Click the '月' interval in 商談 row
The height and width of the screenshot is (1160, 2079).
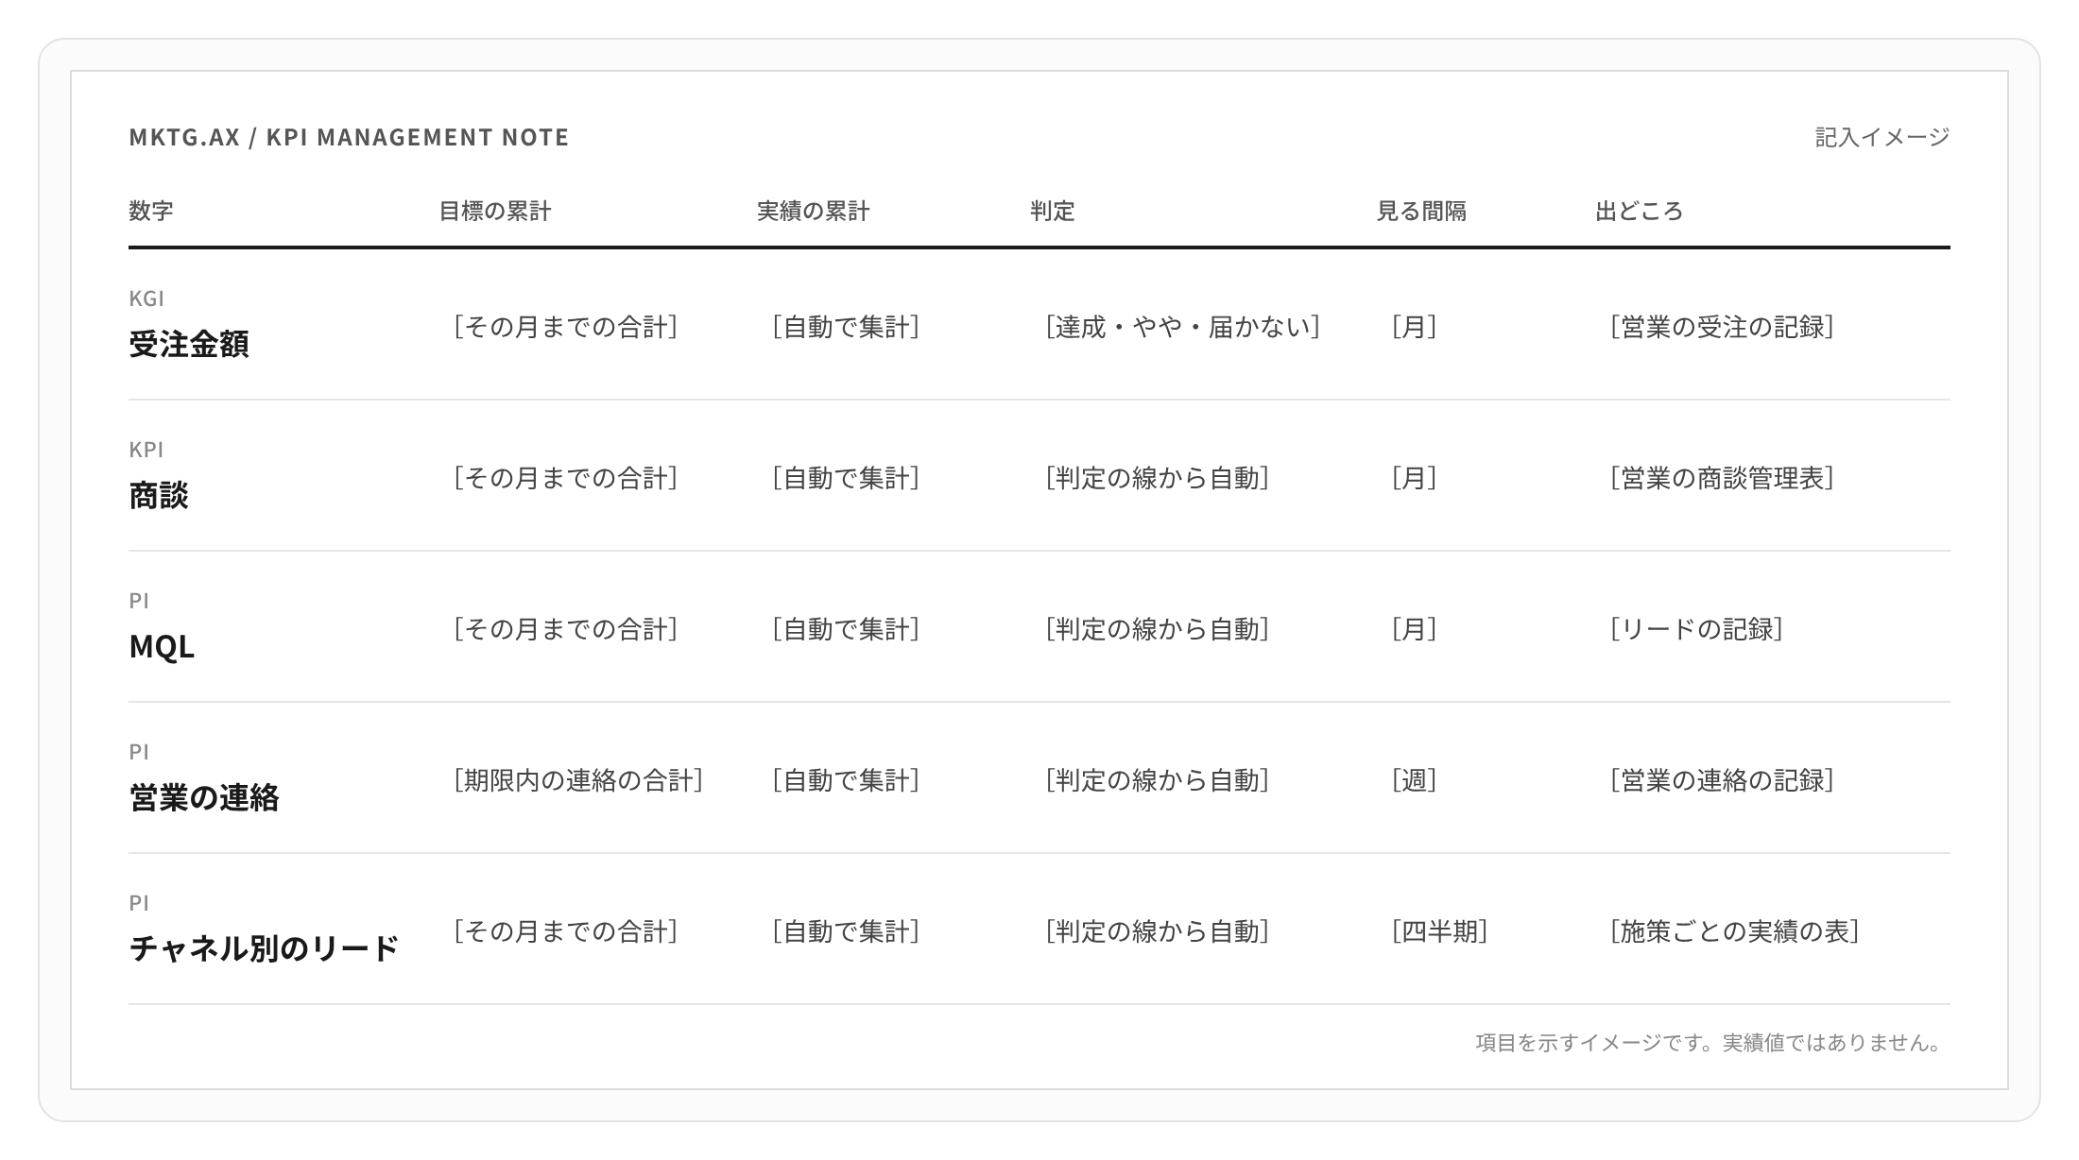(1414, 478)
